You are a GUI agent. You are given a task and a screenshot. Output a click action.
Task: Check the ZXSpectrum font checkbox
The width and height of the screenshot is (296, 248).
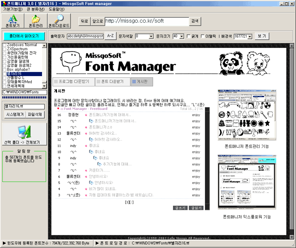coord(5,49)
